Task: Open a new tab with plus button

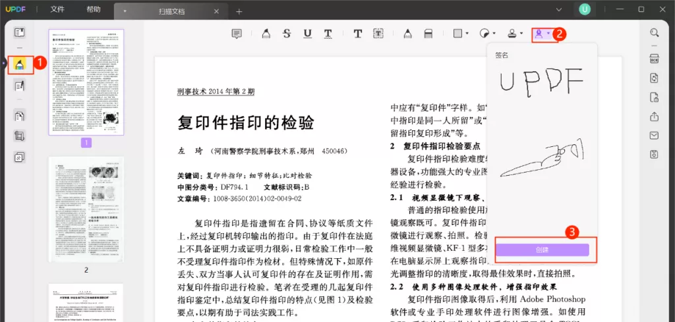Action: 239,11
